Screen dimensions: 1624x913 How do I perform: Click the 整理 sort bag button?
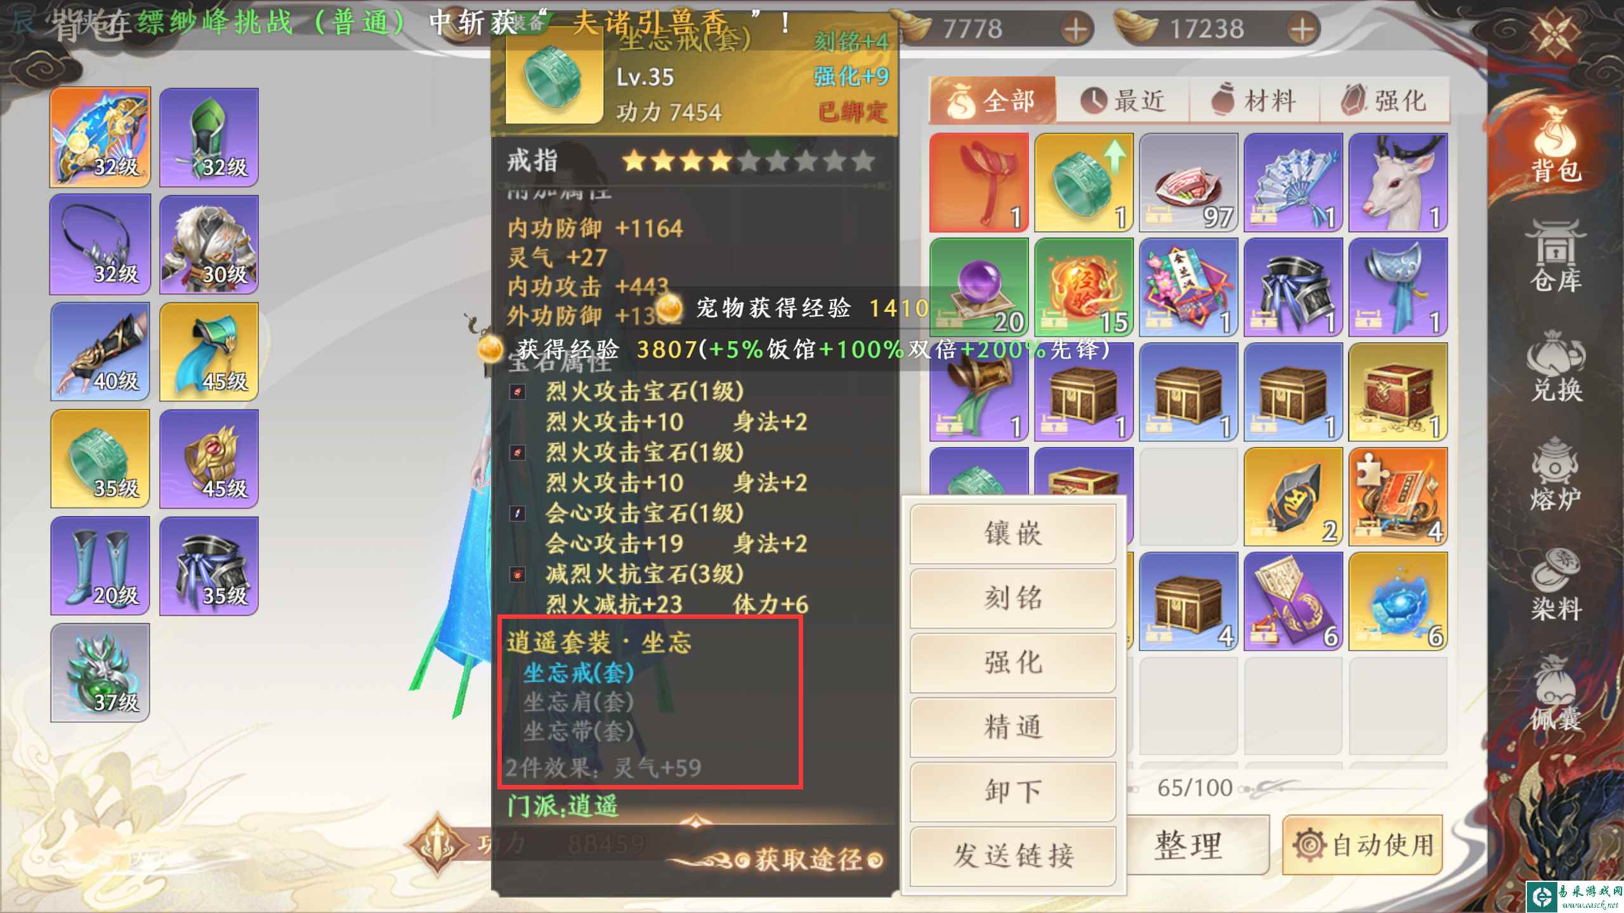tap(1188, 846)
